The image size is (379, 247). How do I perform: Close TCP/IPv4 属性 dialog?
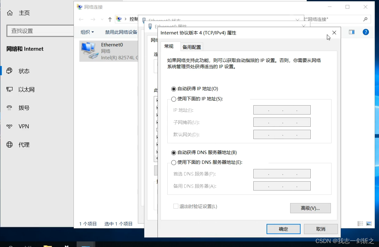click(x=334, y=33)
